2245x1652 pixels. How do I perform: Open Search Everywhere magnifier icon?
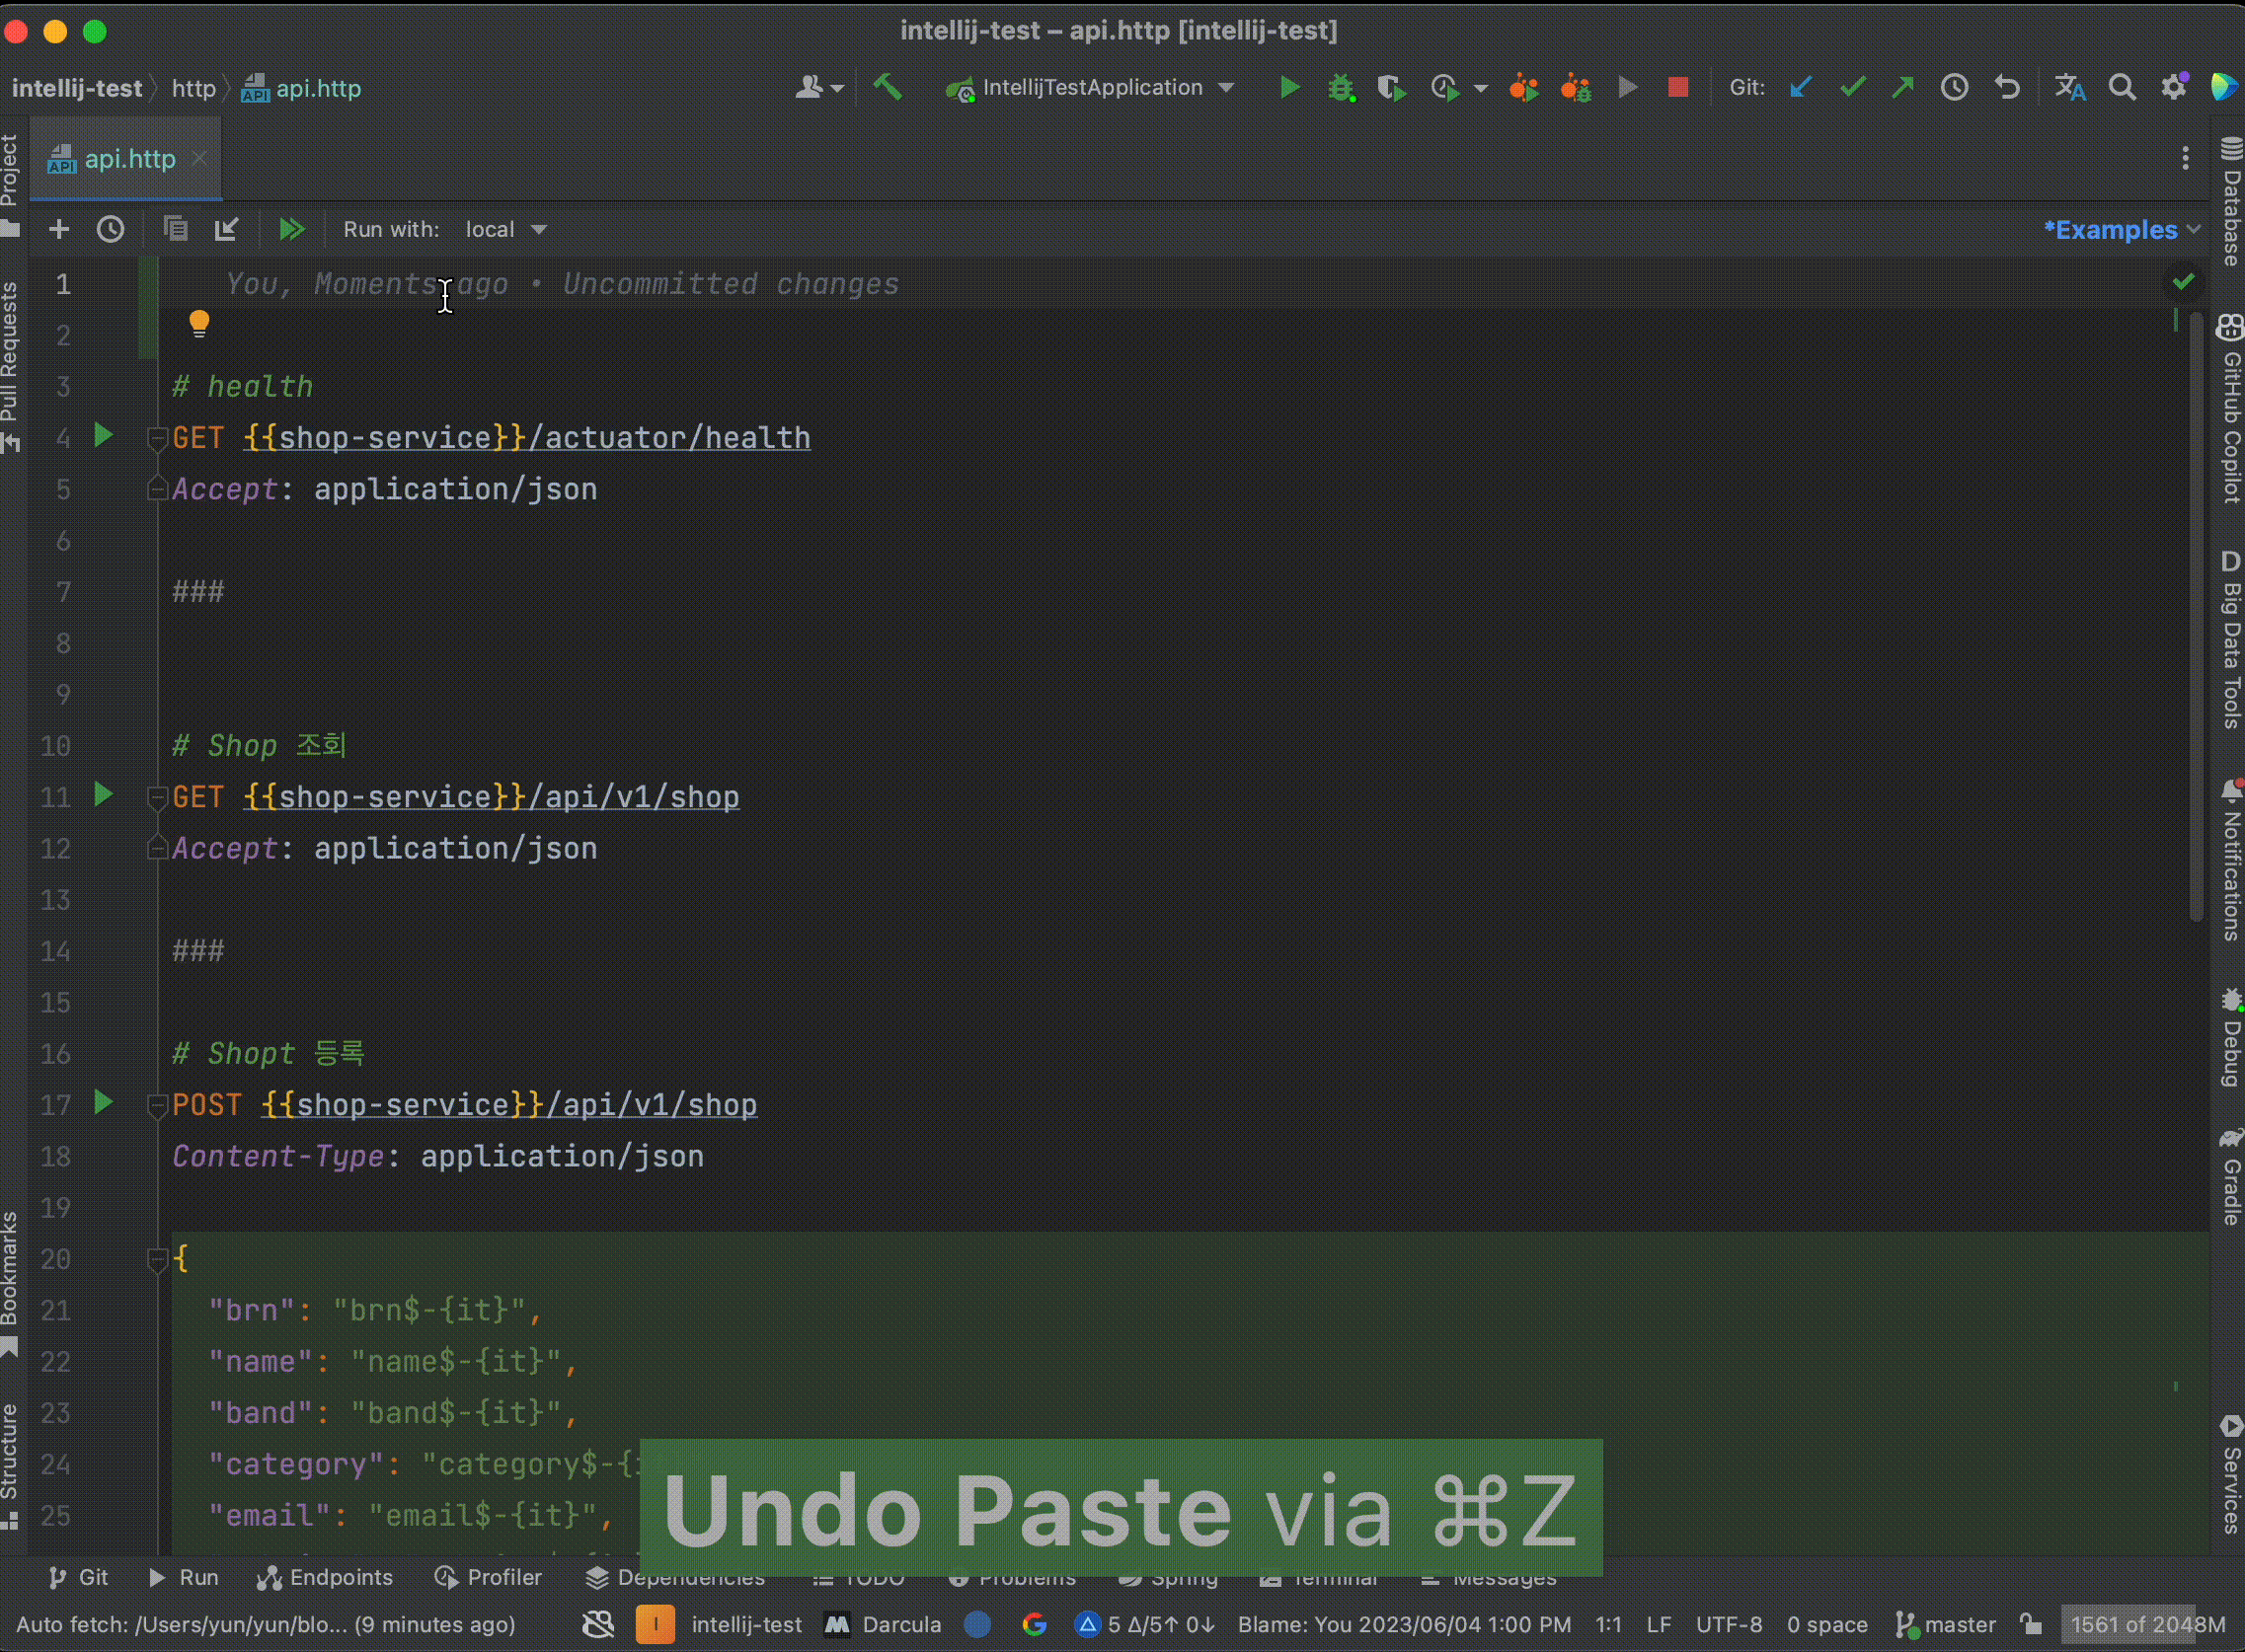(x=2121, y=88)
